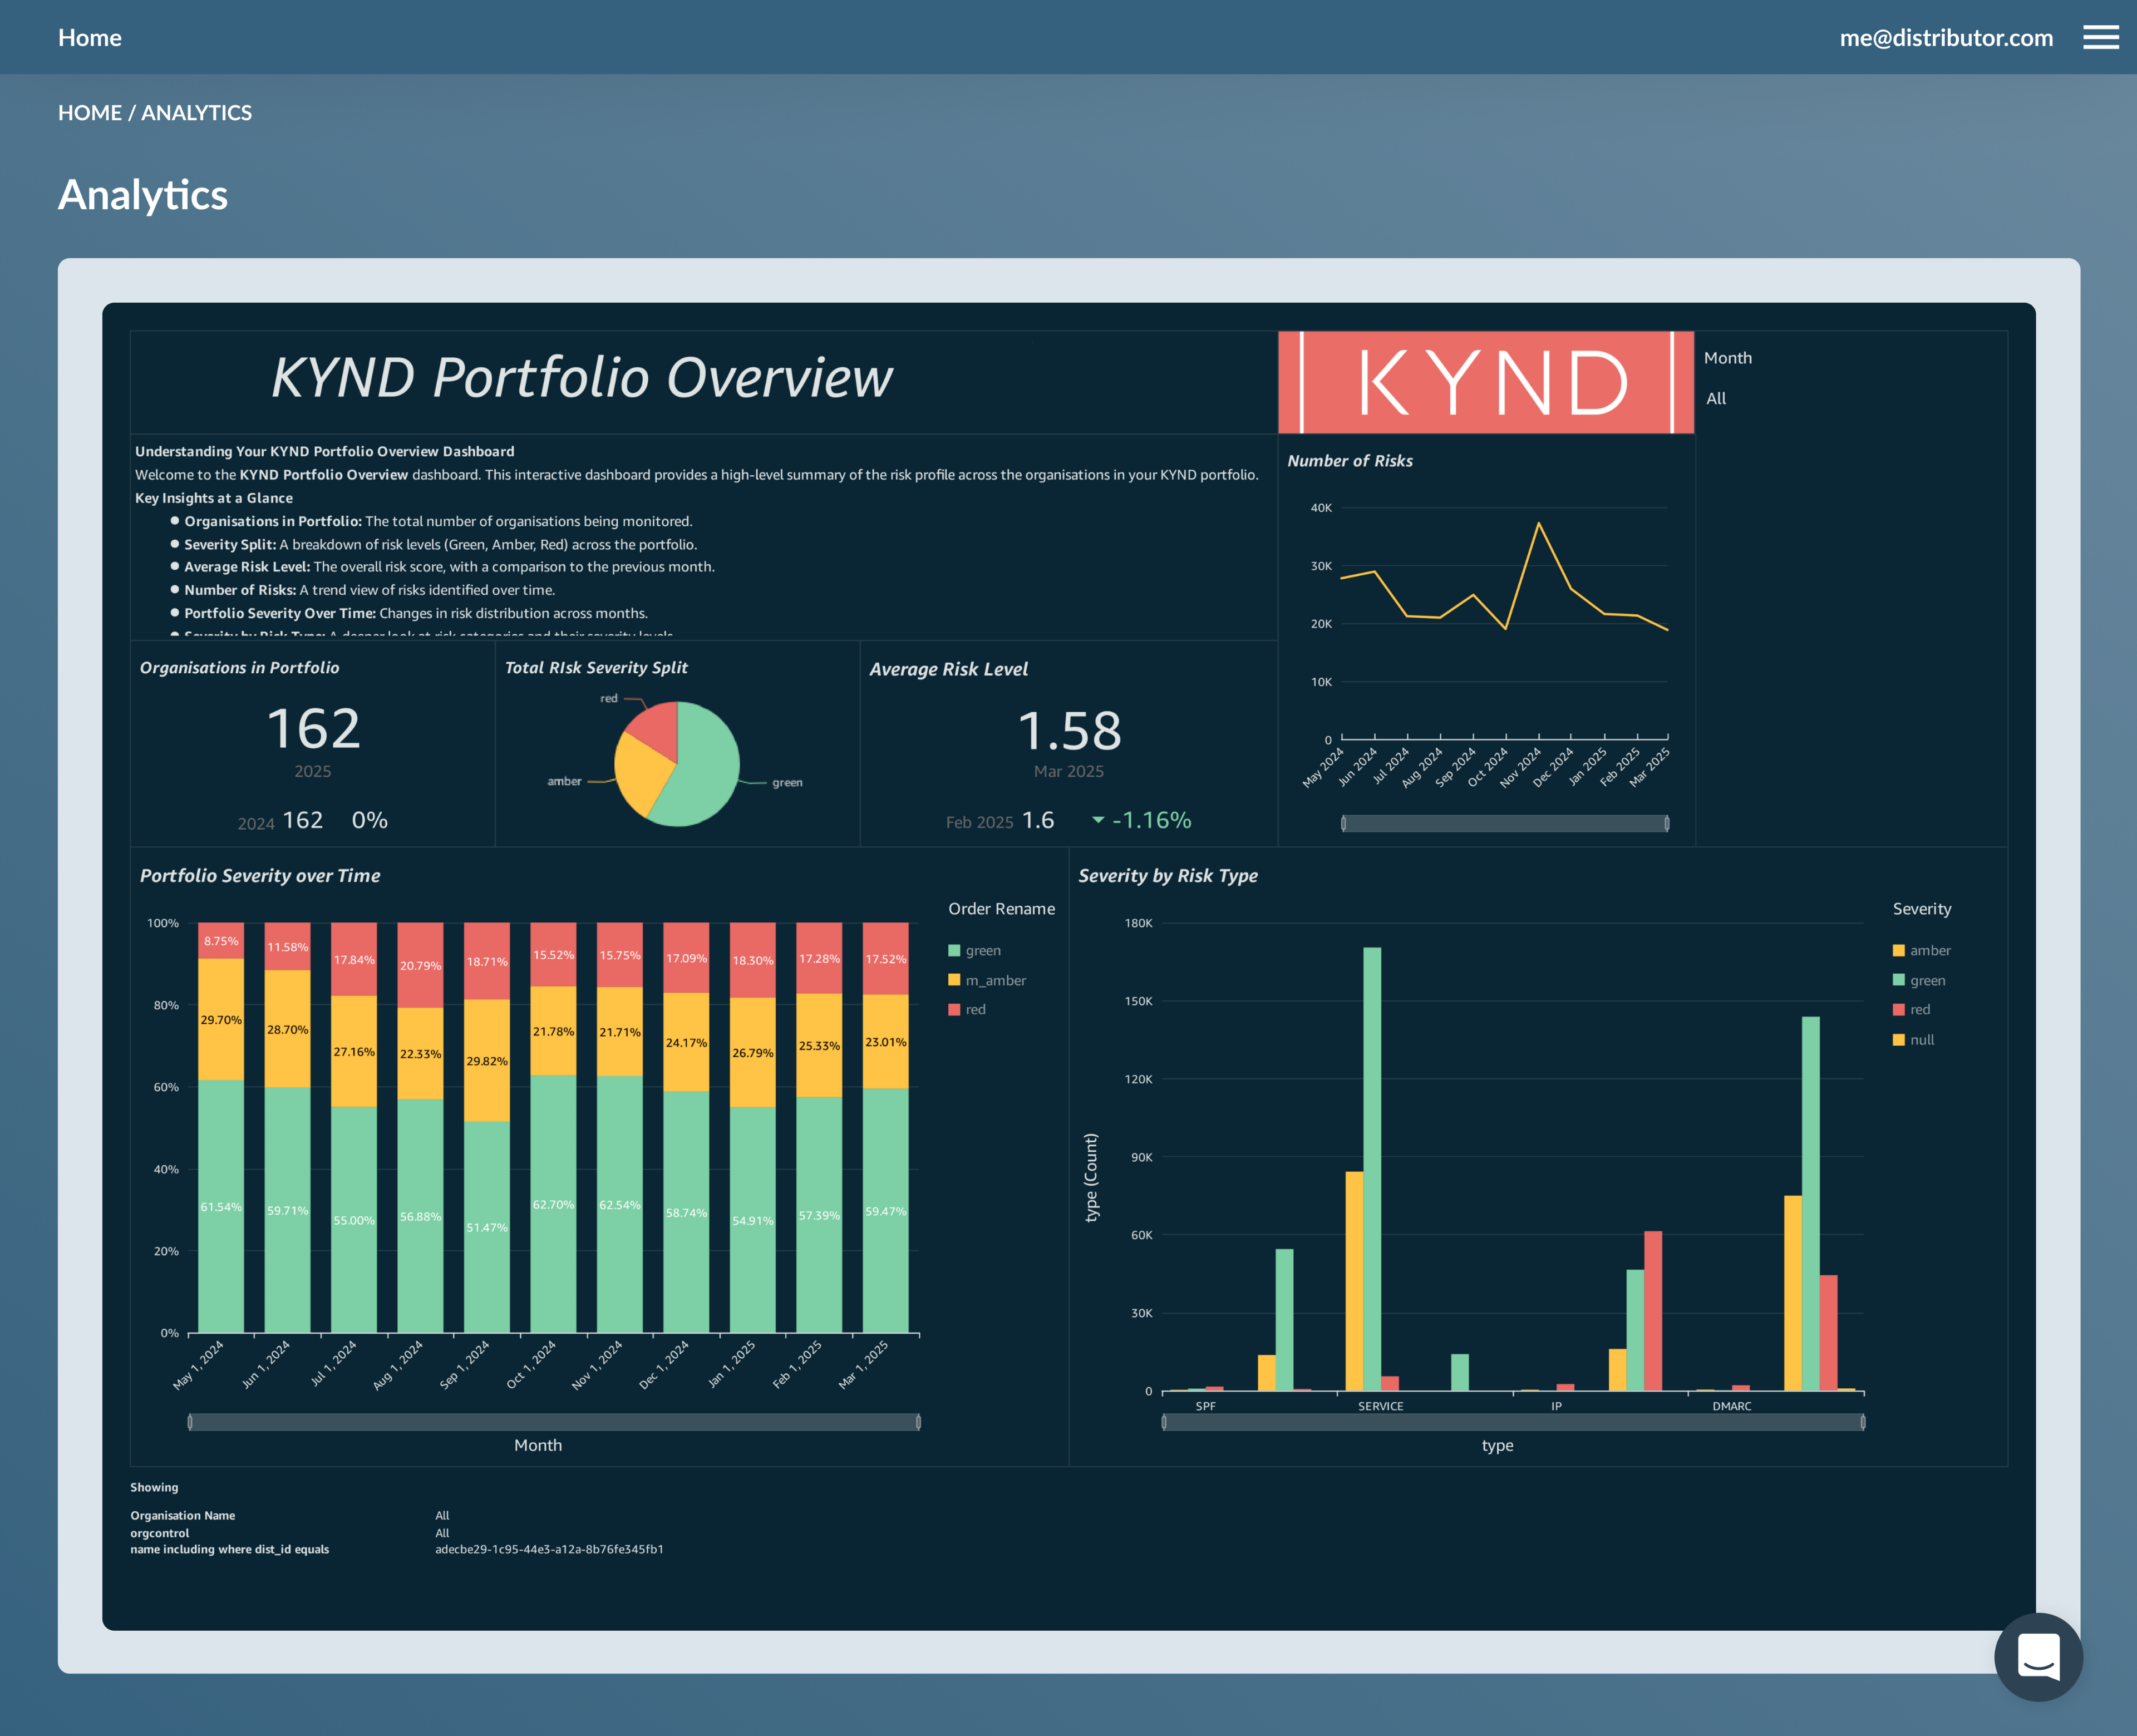The width and height of the screenshot is (2137, 1736).
Task: Click Portfolio Severity over Time range slider
Action: click(x=553, y=1421)
